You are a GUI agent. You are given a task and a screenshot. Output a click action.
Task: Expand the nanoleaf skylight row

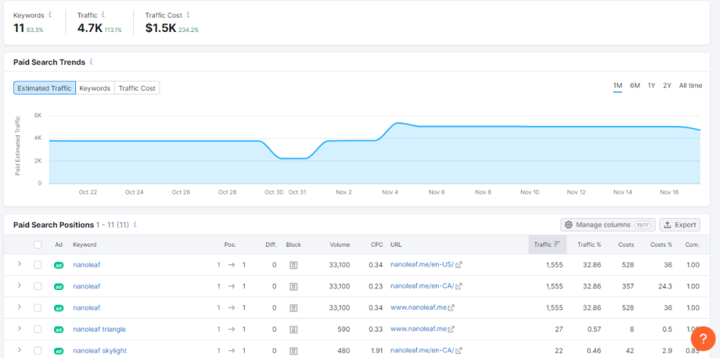(19, 350)
